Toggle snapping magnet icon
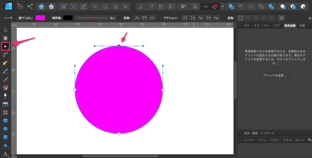The width and height of the screenshot is (312, 158). tap(215, 6)
